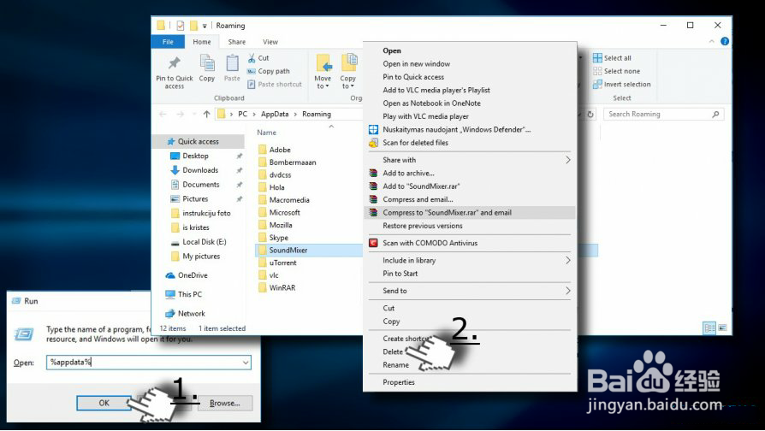Viewport: 765px width, 431px height.
Task: Sort by the Name column header
Action: pyautogui.click(x=266, y=133)
